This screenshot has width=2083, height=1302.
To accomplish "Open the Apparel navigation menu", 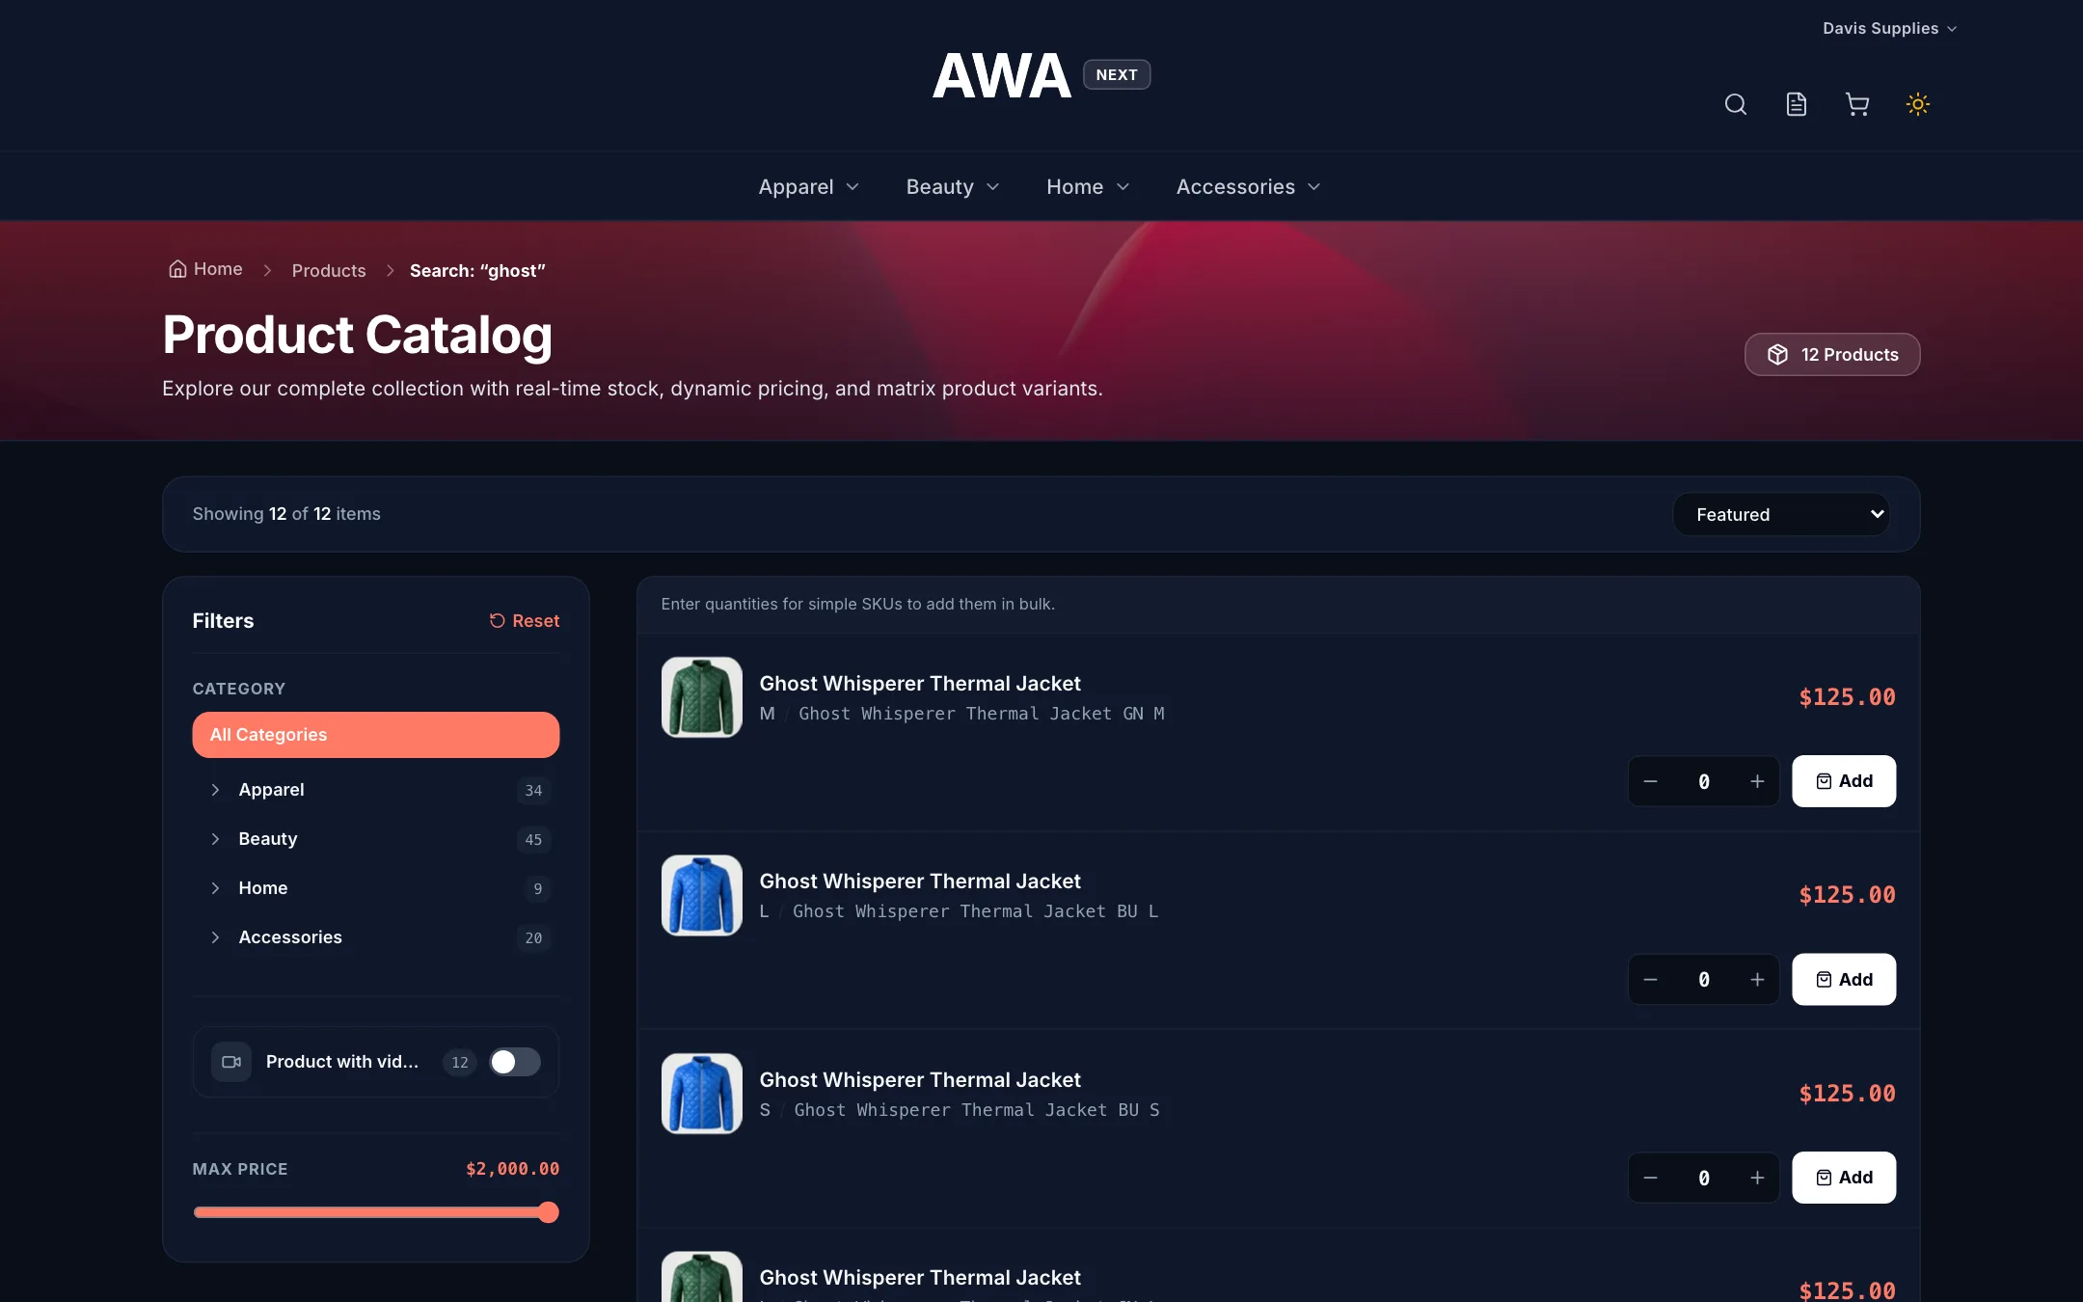I will pos(808,187).
